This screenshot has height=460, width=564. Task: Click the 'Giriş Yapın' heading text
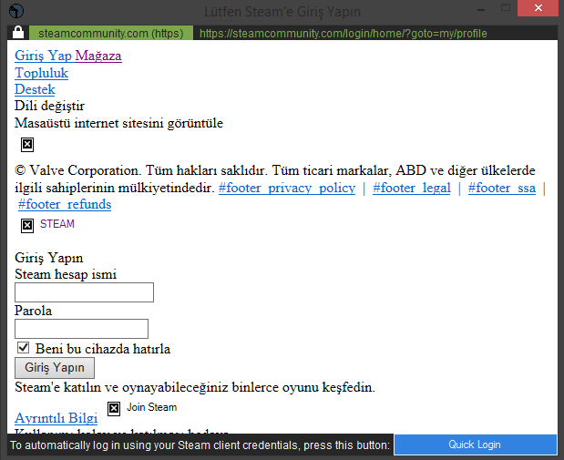[x=49, y=258]
